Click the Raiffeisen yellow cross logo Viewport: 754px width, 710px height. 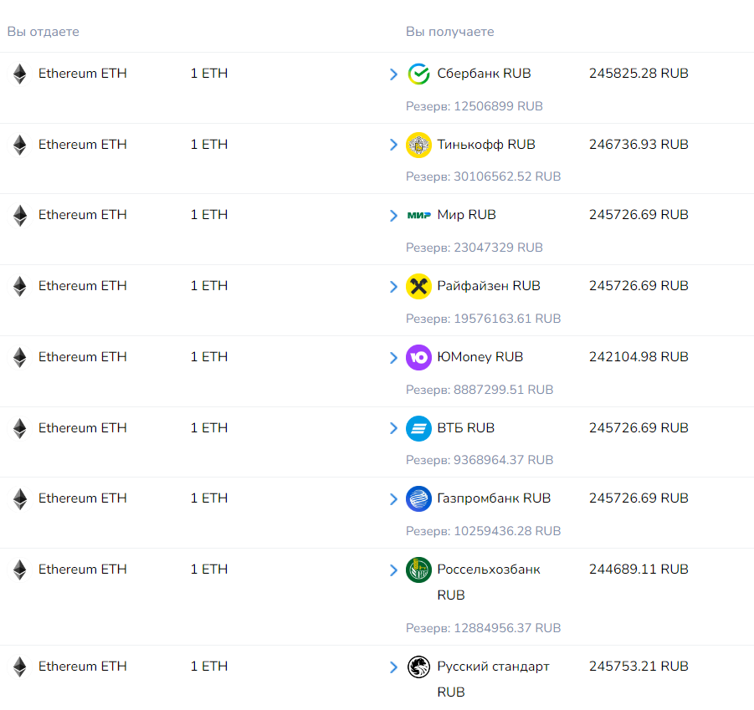(x=418, y=286)
